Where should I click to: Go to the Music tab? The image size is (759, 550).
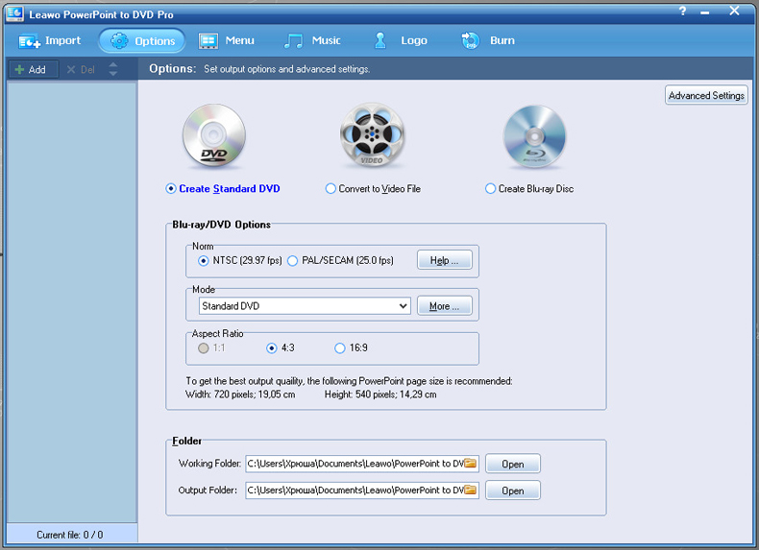pyautogui.click(x=312, y=40)
